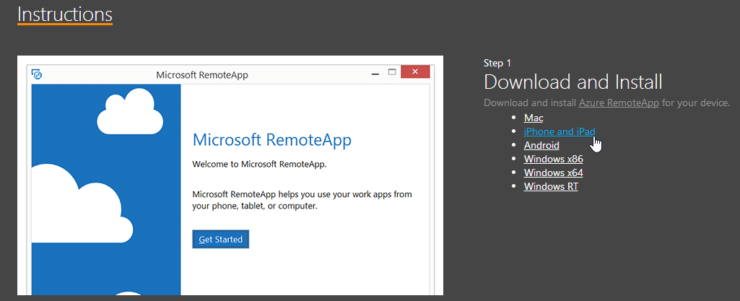Screen dimensions: 740x301
Task: Click the blue Microsoft RemoteApp heading
Action: pyautogui.click(x=272, y=140)
